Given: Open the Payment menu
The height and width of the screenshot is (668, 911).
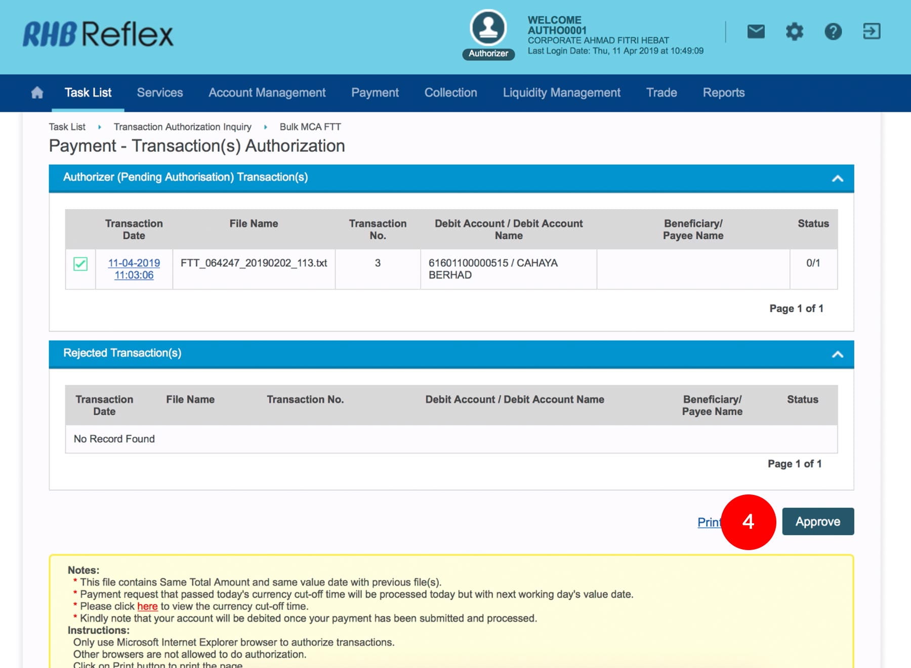Looking at the screenshot, I should pyautogui.click(x=375, y=93).
